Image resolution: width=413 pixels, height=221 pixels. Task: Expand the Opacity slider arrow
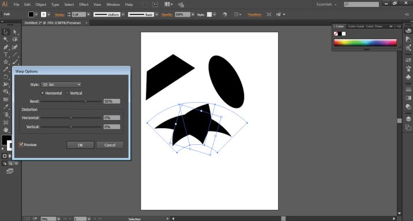[x=193, y=15]
